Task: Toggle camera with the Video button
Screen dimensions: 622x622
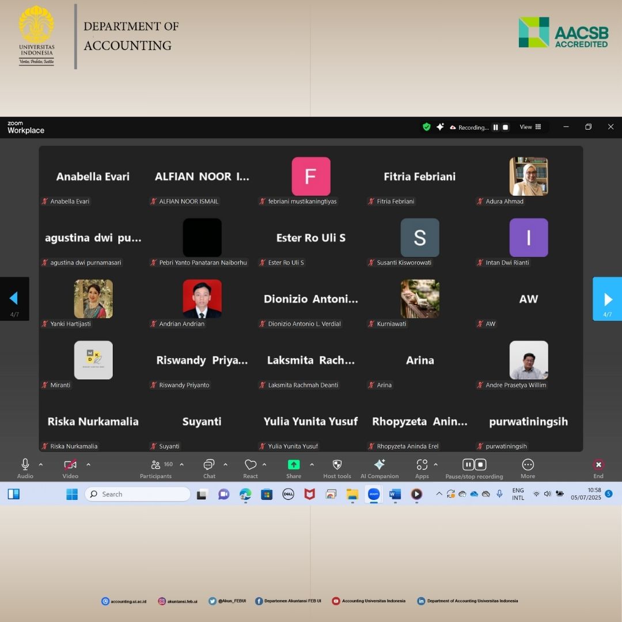Action: [x=70, y=465]
